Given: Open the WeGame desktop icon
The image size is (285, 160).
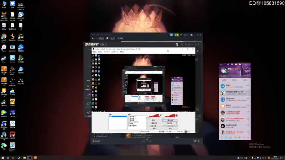Looking at the screenshot, I should coord(21,37).
